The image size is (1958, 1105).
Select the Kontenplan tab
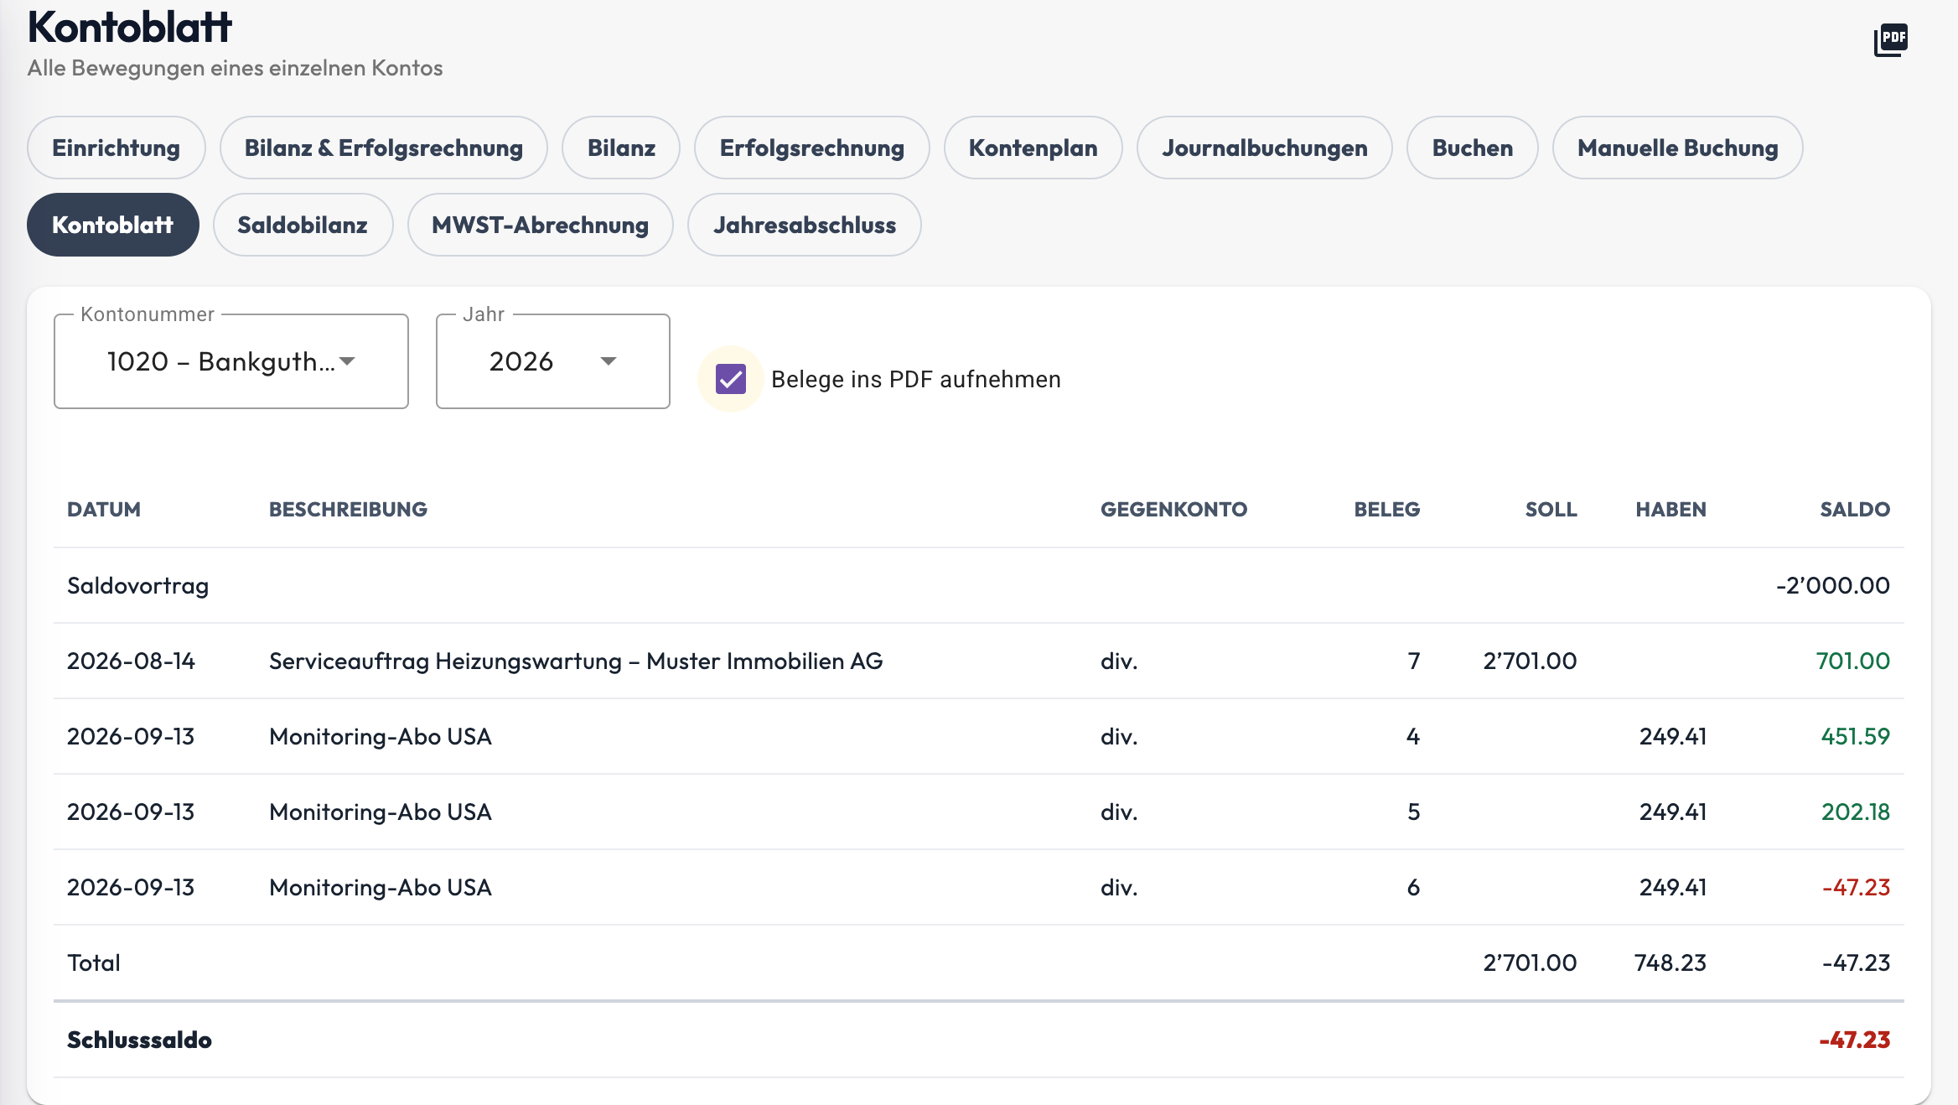1033,148
